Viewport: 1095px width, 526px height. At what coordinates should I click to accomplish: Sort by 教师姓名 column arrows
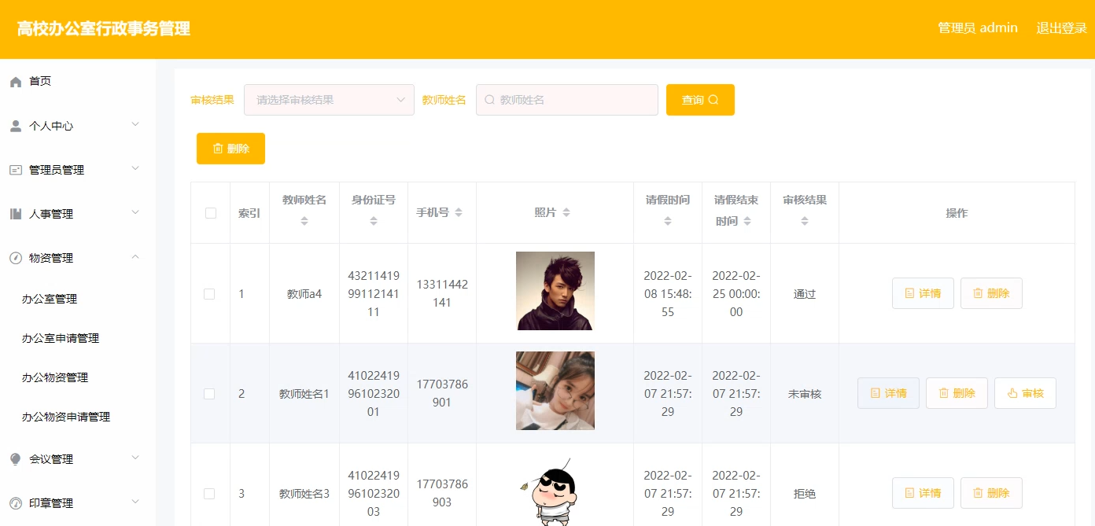304,222
